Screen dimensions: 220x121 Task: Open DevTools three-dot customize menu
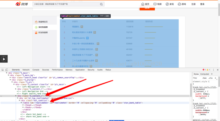tap(213, 70)
